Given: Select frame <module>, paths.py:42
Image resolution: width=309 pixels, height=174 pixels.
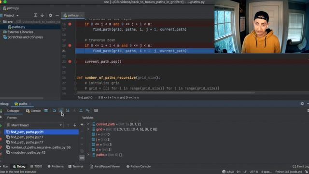Looking at the screenshot, I should pyautogui.click(x=42, y=153).
